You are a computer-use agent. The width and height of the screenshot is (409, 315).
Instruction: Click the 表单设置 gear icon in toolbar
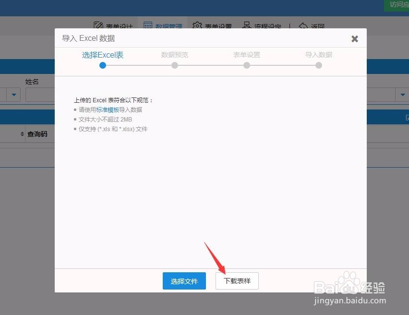[197, 25]
